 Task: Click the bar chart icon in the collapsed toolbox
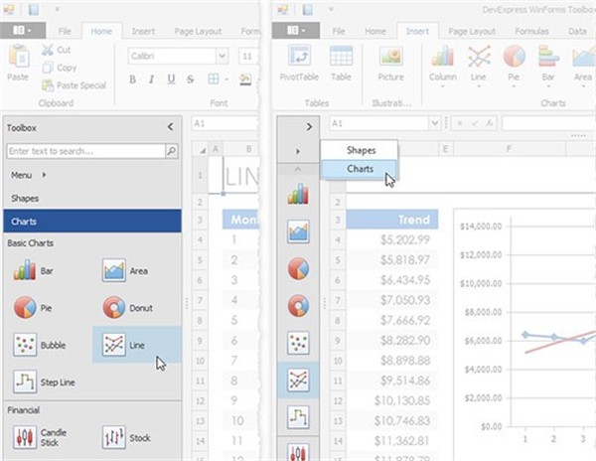click(x=298, y=194)
